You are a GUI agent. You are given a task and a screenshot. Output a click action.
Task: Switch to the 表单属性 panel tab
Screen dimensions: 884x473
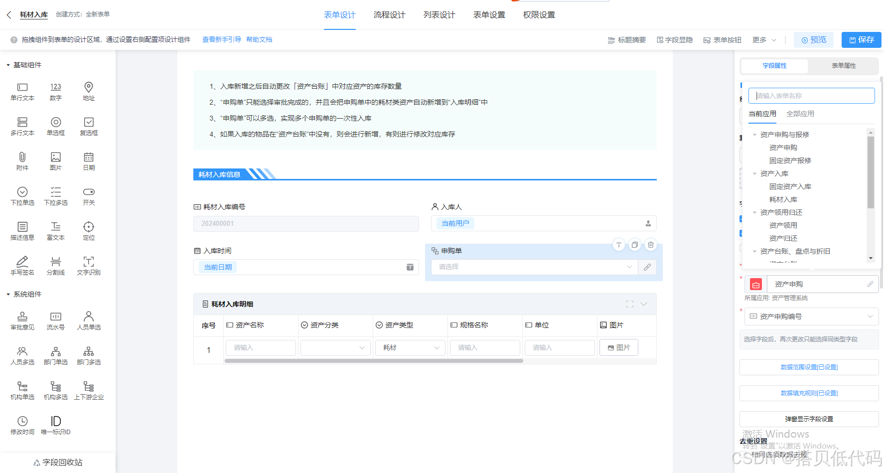(844, 66)
